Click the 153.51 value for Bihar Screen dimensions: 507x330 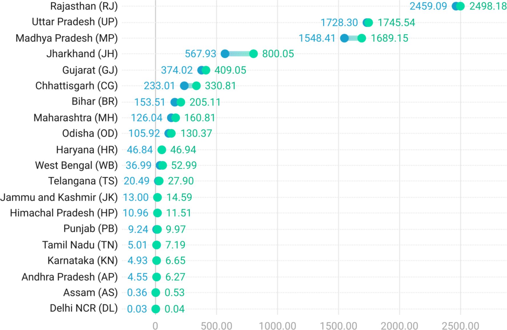pos(150,102)
